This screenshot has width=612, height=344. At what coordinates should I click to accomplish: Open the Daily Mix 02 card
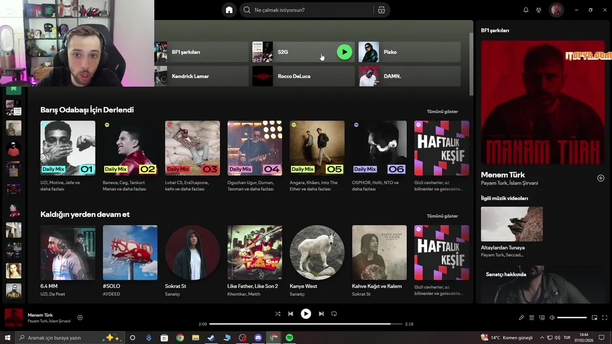[130, 156]
